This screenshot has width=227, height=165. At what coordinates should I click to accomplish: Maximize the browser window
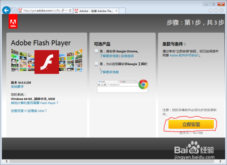(213, 4)
